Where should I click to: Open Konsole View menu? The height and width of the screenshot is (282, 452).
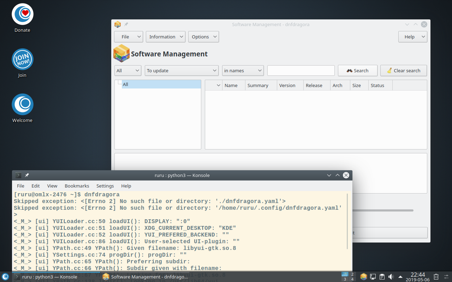(52, 186)
